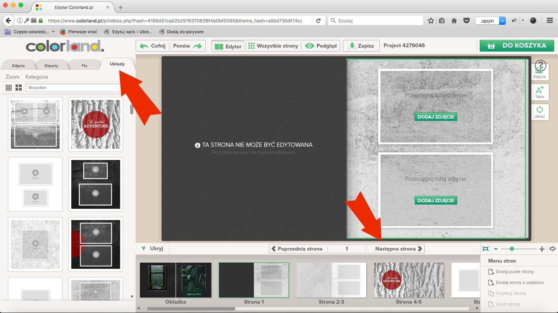Switch to Edytor view
558x313 pixels.
coord(228,46)
